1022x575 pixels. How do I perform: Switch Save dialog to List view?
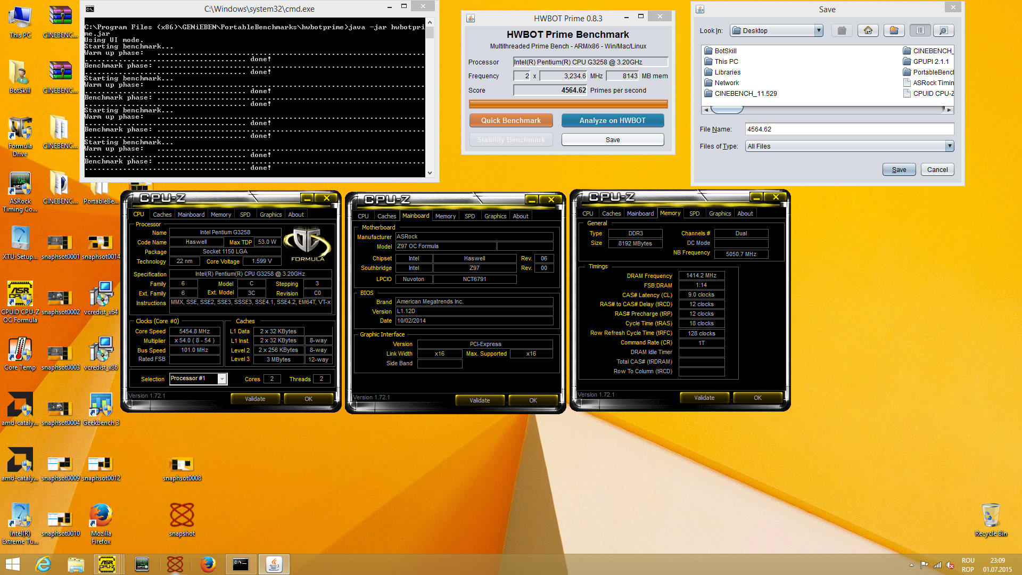point(920,31)
